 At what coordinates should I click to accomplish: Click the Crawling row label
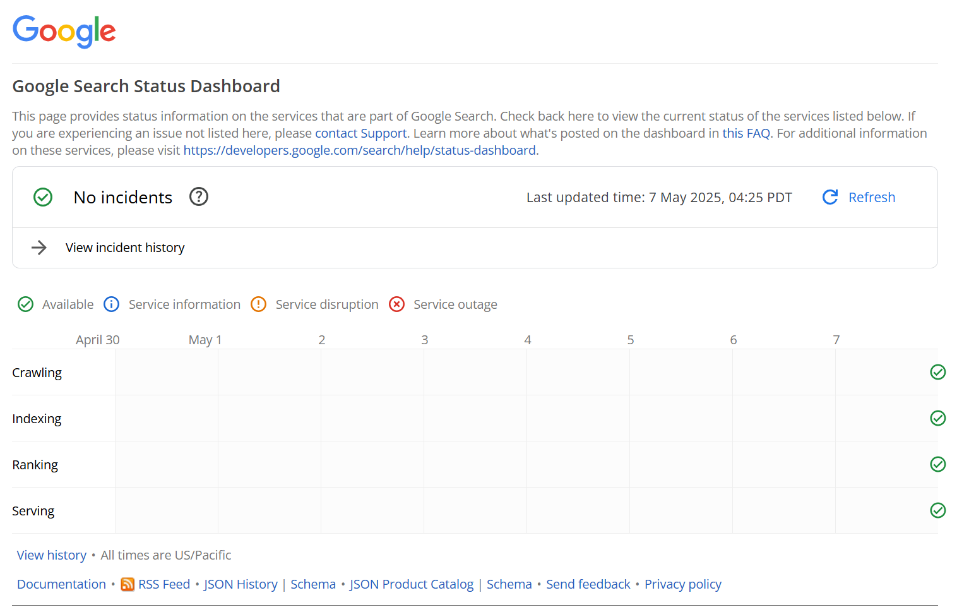click(x=37, y=373)
